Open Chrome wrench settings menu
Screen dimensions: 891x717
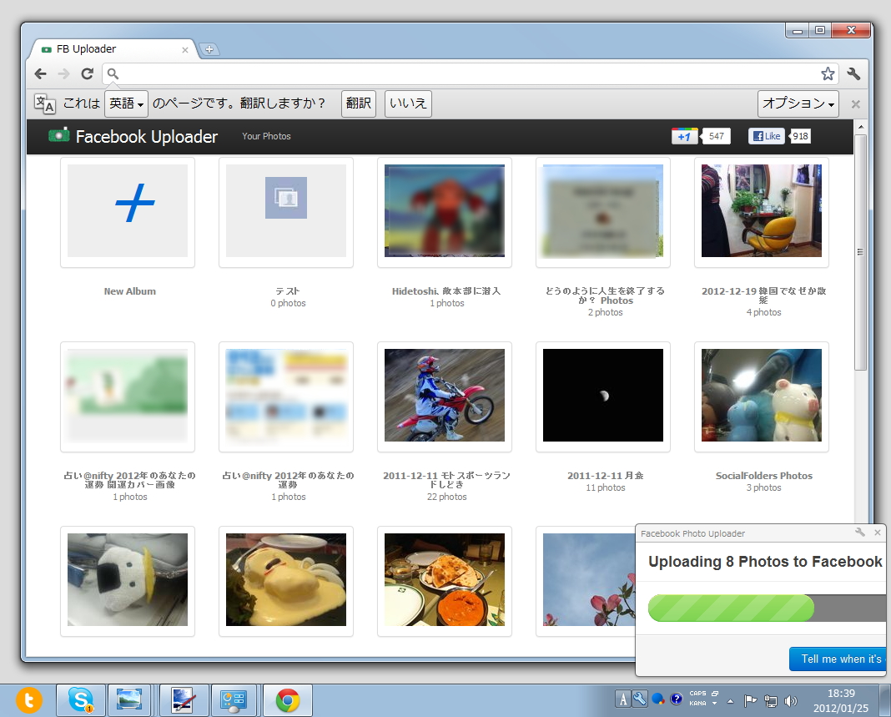coord(853,74)
